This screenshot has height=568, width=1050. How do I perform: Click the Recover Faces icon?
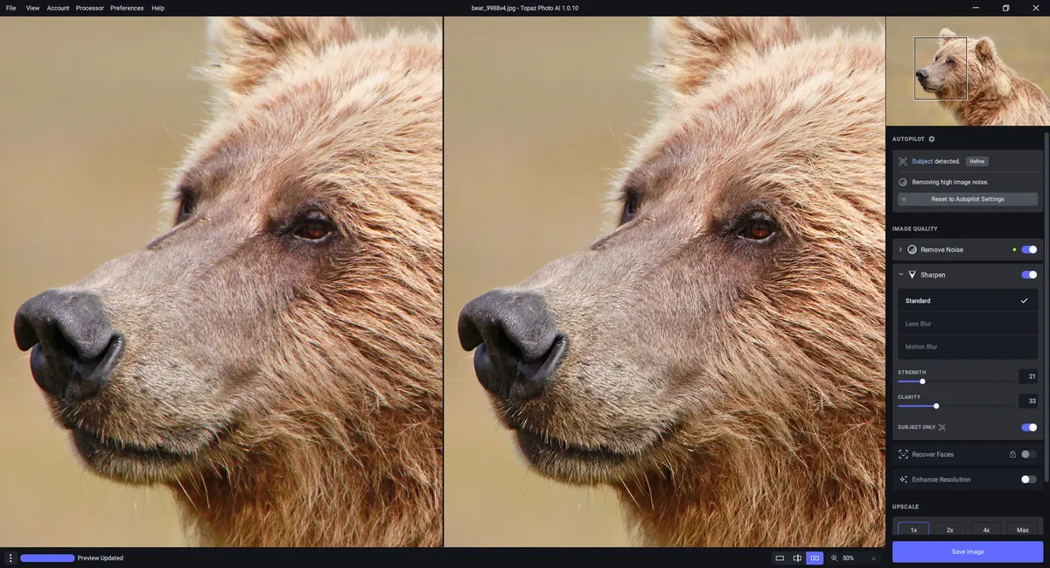[x=902, y=453]
